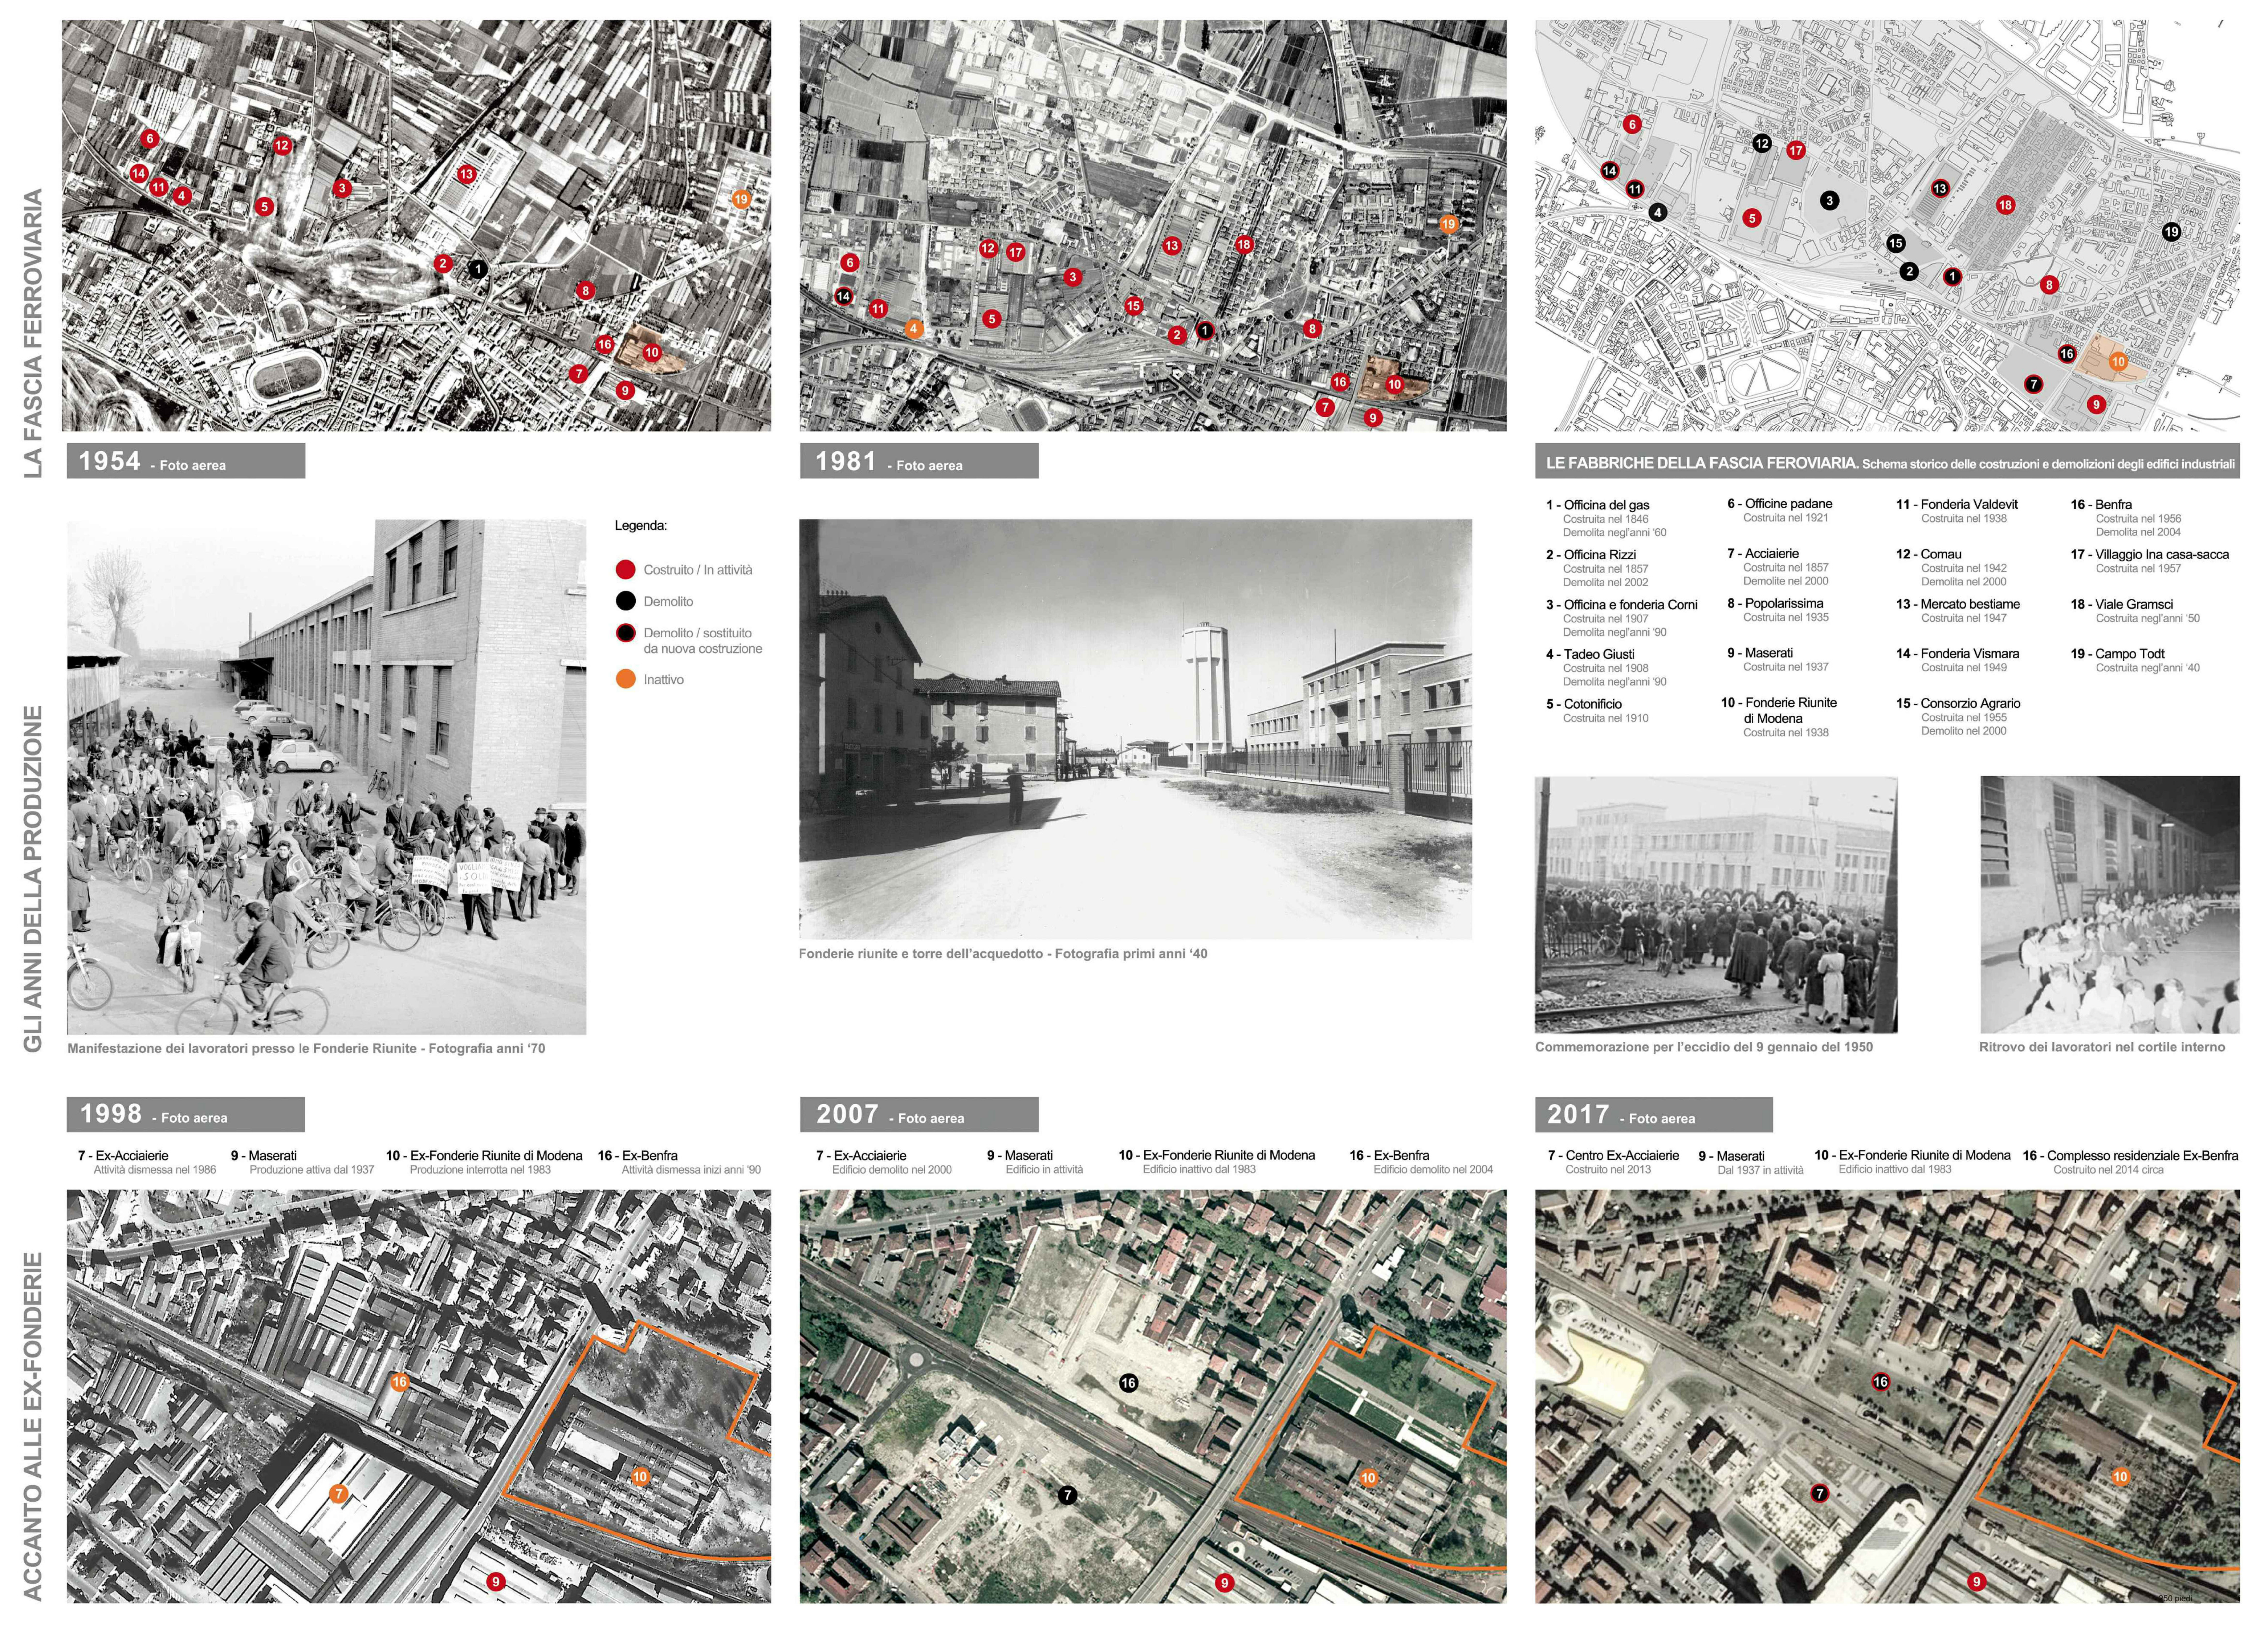This screenshot has width=2268, height=1631.
Task: Click the 'LE FABBRICHE DELLA FASCIA FEROVIARIA' header
Action: pos(1887,462)
